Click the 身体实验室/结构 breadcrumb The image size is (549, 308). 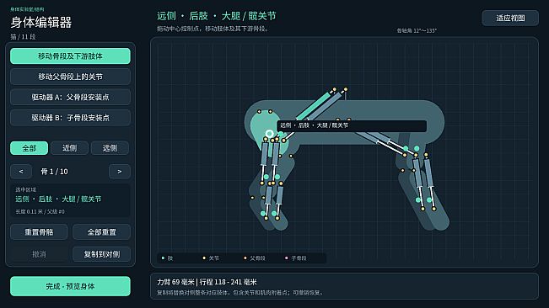point(27,9)
